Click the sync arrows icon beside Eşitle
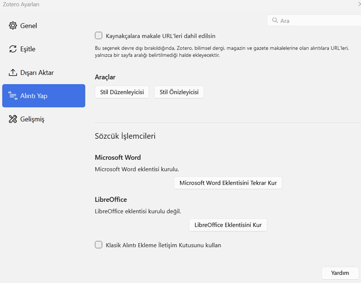This screenshot has height=283, width=361. [13, 49]
